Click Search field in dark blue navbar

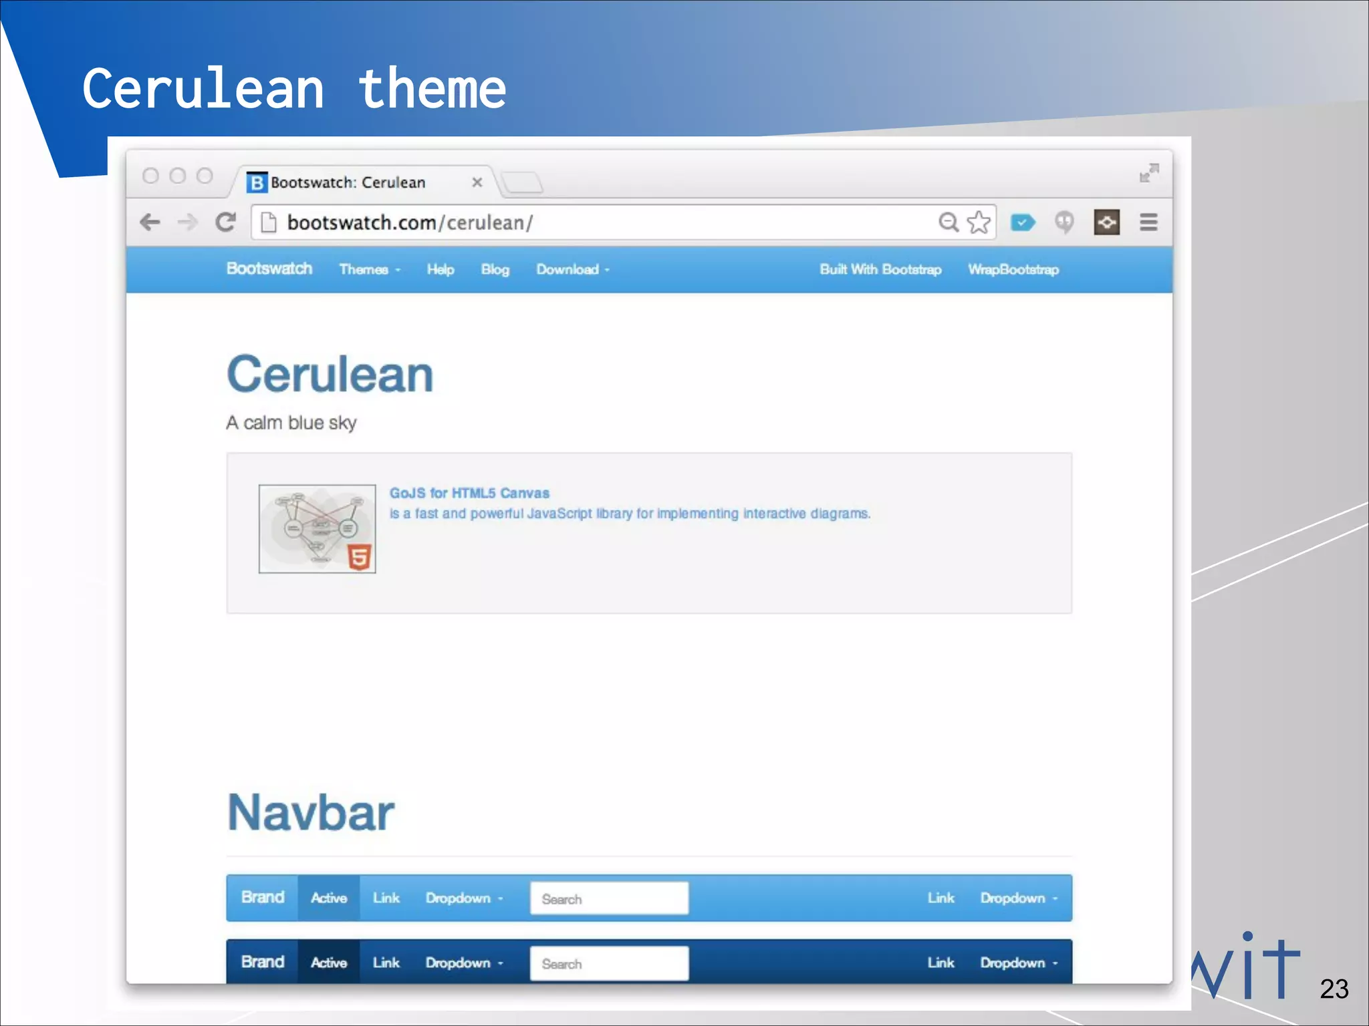point(610,963)
